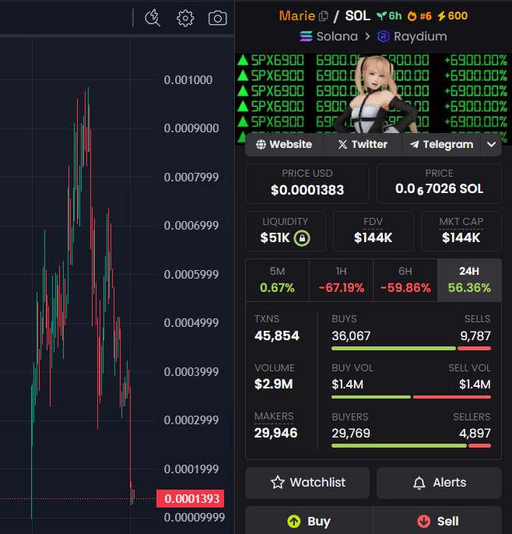512x534 pixels.
Task: Click the Raydium DEX logo
Action: 384,36
